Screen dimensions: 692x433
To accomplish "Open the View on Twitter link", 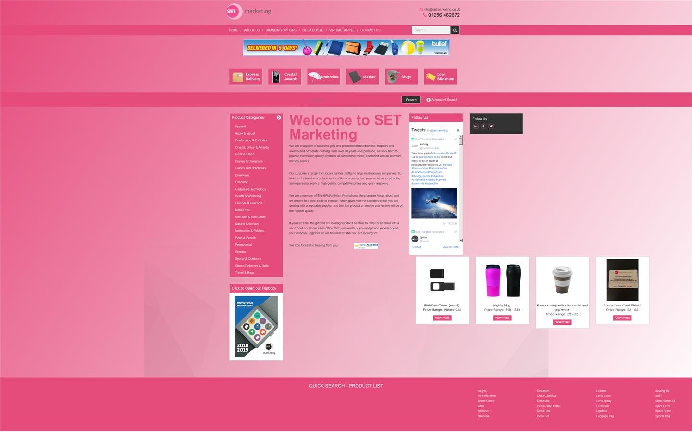I will coord(451,247).
